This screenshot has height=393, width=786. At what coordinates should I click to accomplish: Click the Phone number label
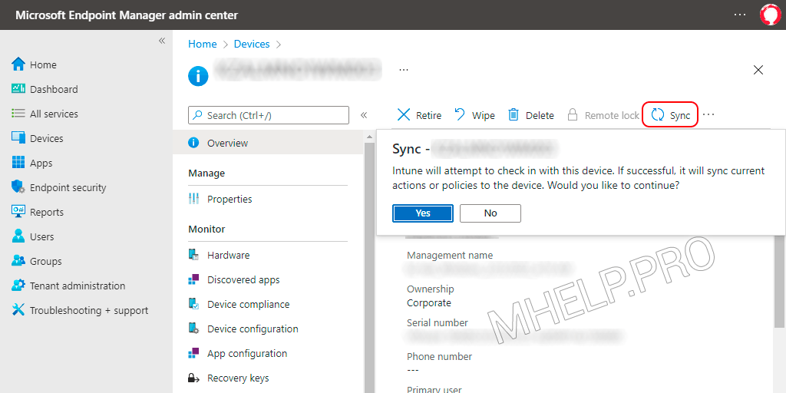coord(440,357)
